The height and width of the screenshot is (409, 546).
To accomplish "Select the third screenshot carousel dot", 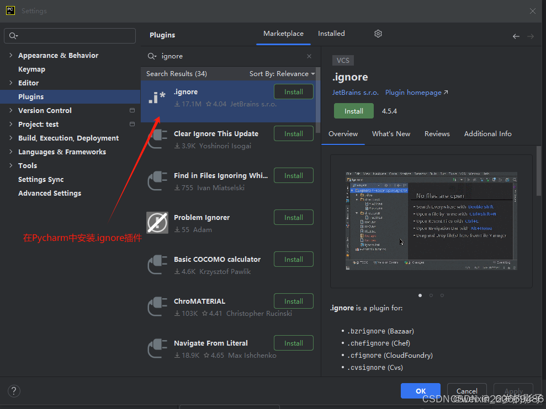I will click(442, 295).
